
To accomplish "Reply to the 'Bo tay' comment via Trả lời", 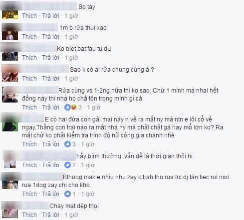I will pos(50,16).
